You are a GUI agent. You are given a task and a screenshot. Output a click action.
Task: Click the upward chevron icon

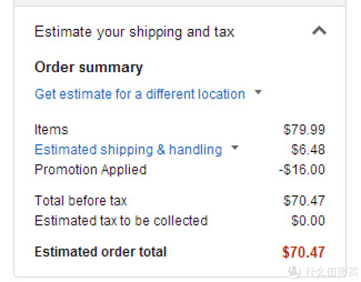click(319, 30)
